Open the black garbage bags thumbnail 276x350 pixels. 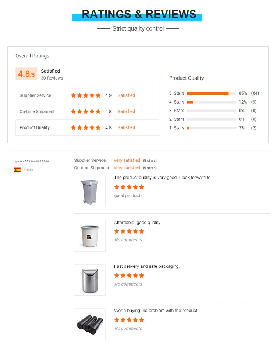[90, 324]
